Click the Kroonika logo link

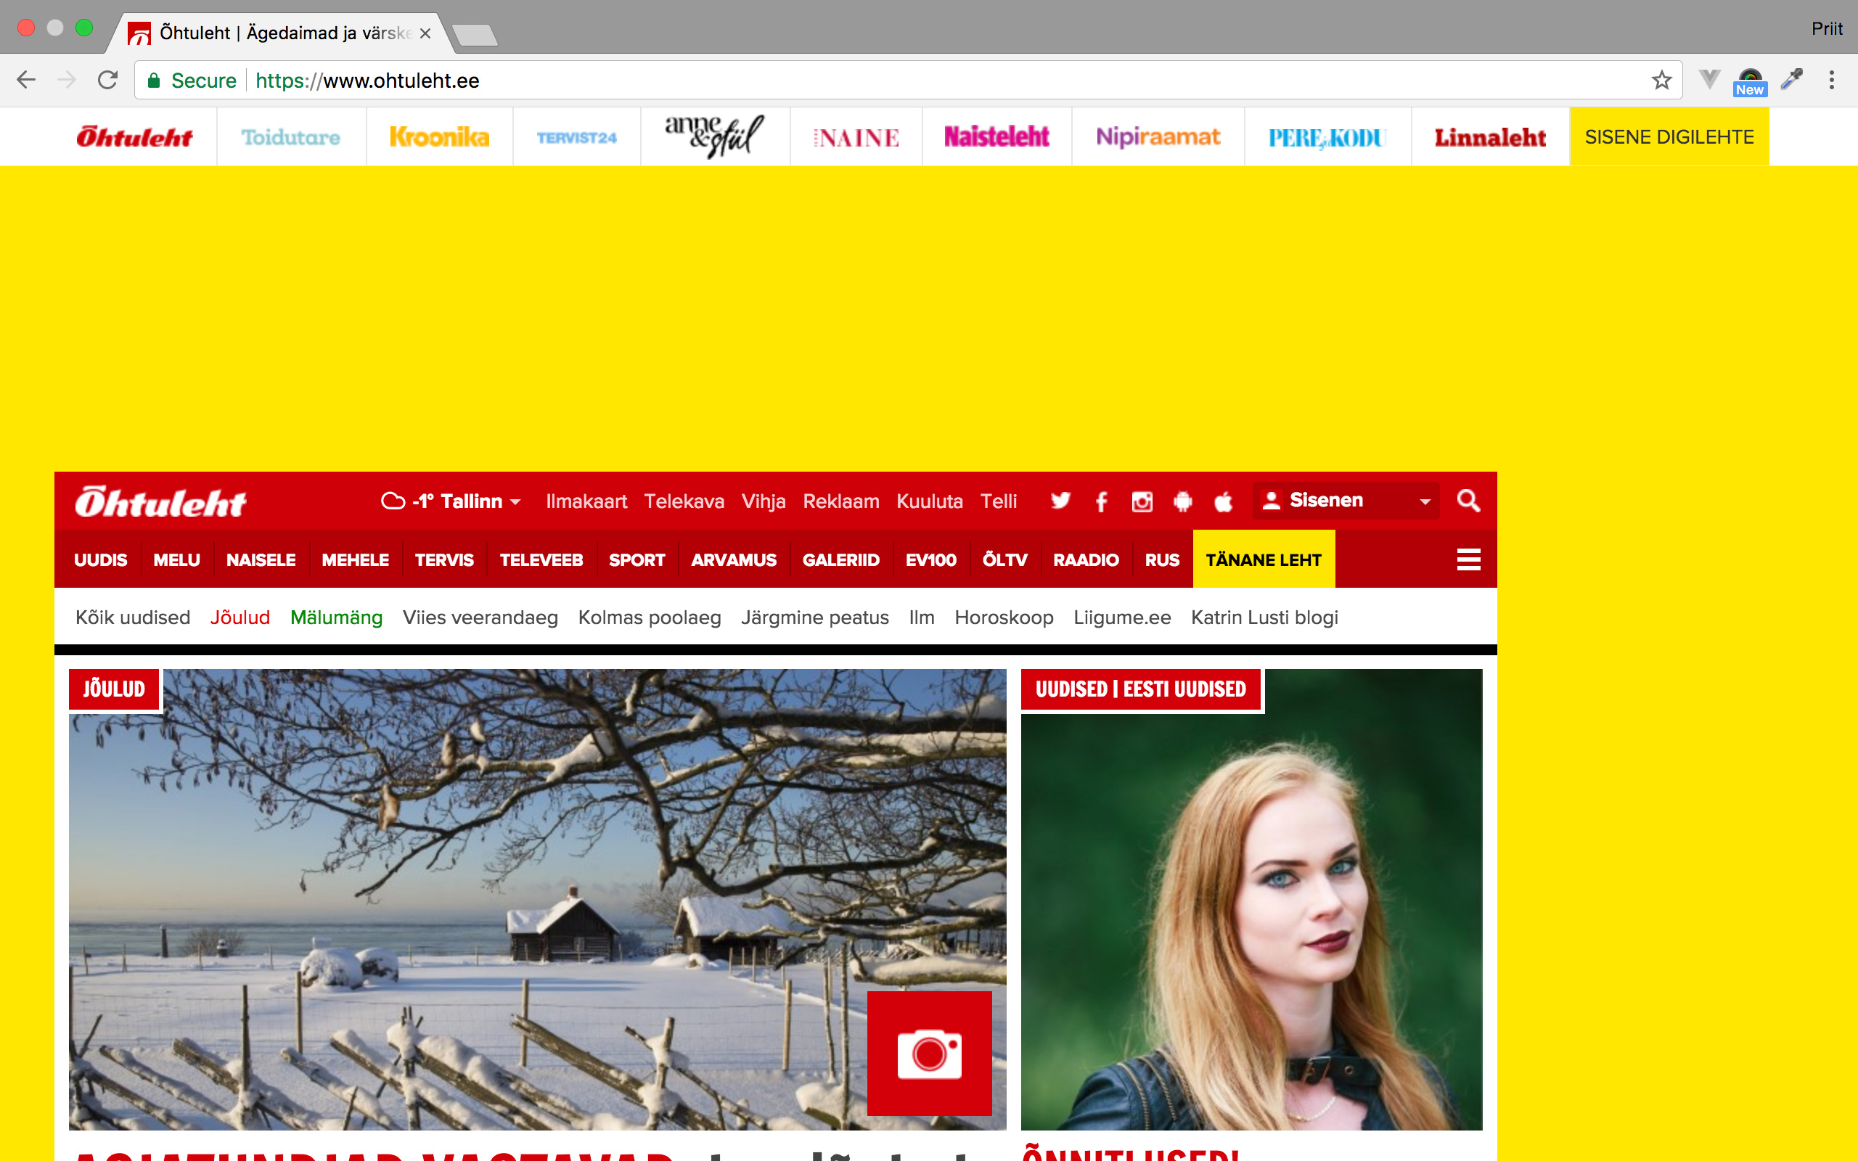439,136
